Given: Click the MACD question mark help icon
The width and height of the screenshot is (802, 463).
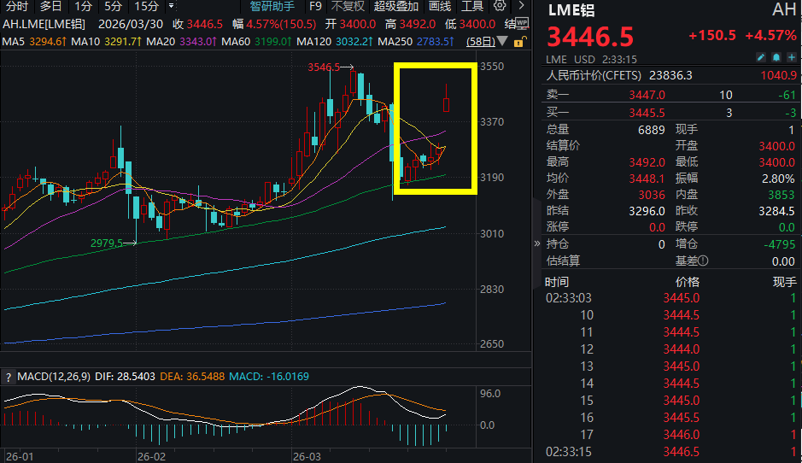Looking at the screenshot, I should pyautogui.click(x=8, y=377).
